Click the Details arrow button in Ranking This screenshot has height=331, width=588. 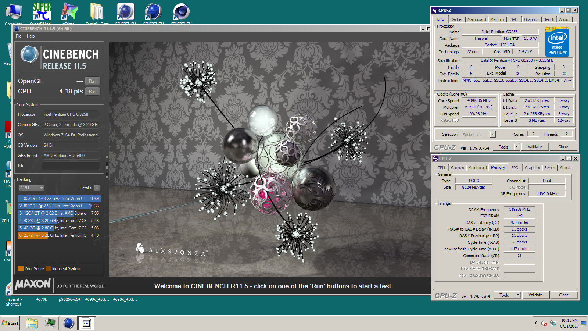coord(97,188)
